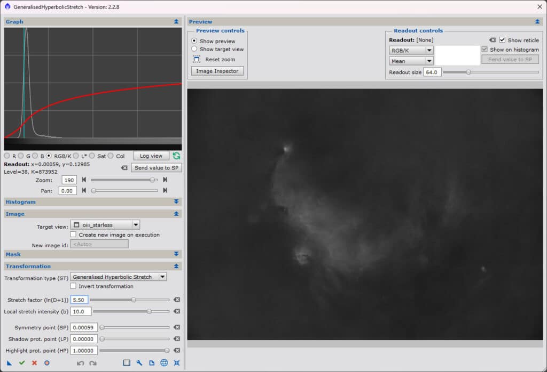Click the Zoom input field showing 190
Viewport: 547px width, 372px height.
click(68, 180)
